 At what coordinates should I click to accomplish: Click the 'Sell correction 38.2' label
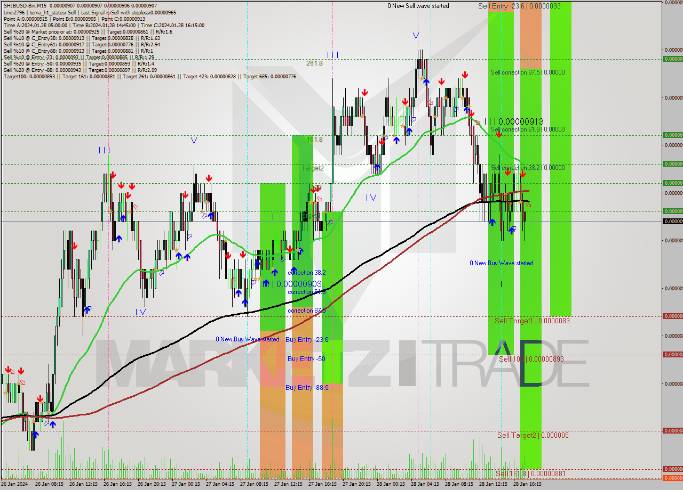pyautogui.click(x=528, y=168)
